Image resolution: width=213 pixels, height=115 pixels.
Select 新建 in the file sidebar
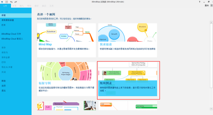[x=16, y=15]
